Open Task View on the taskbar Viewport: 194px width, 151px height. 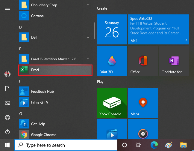pyautogui.click(x=139, y=145)
